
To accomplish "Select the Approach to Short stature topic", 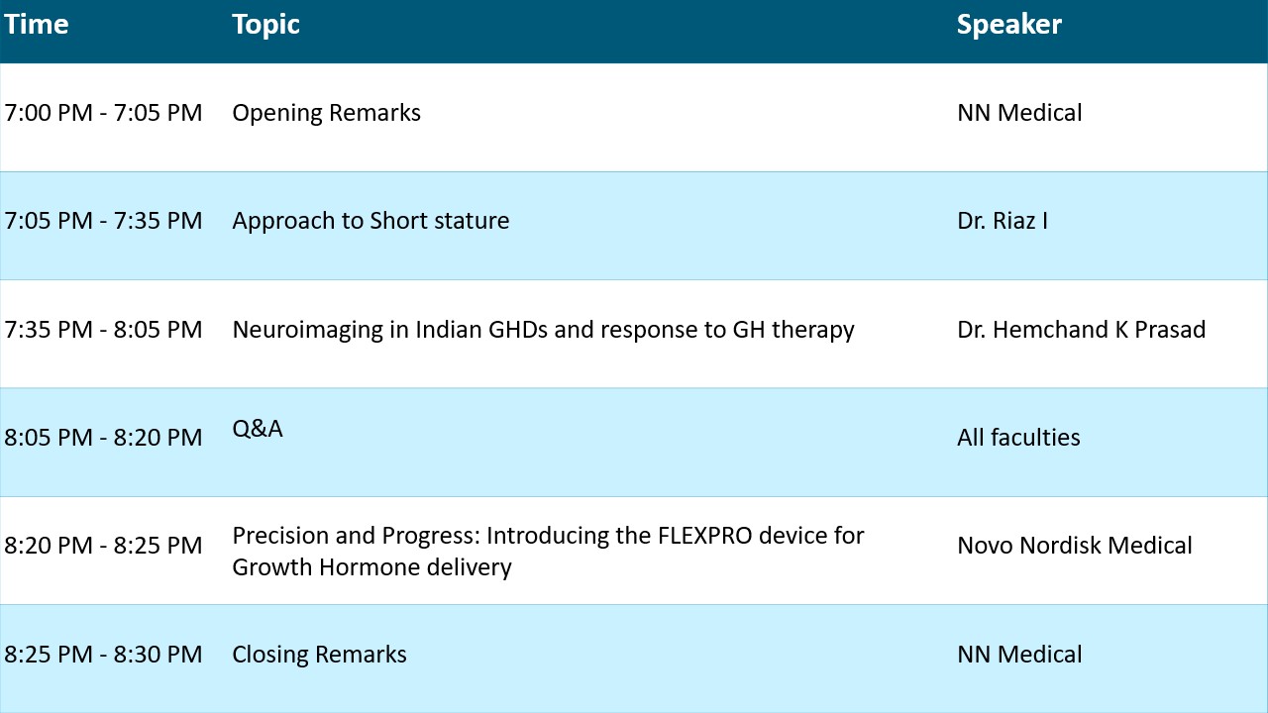I will click(370, 221).
